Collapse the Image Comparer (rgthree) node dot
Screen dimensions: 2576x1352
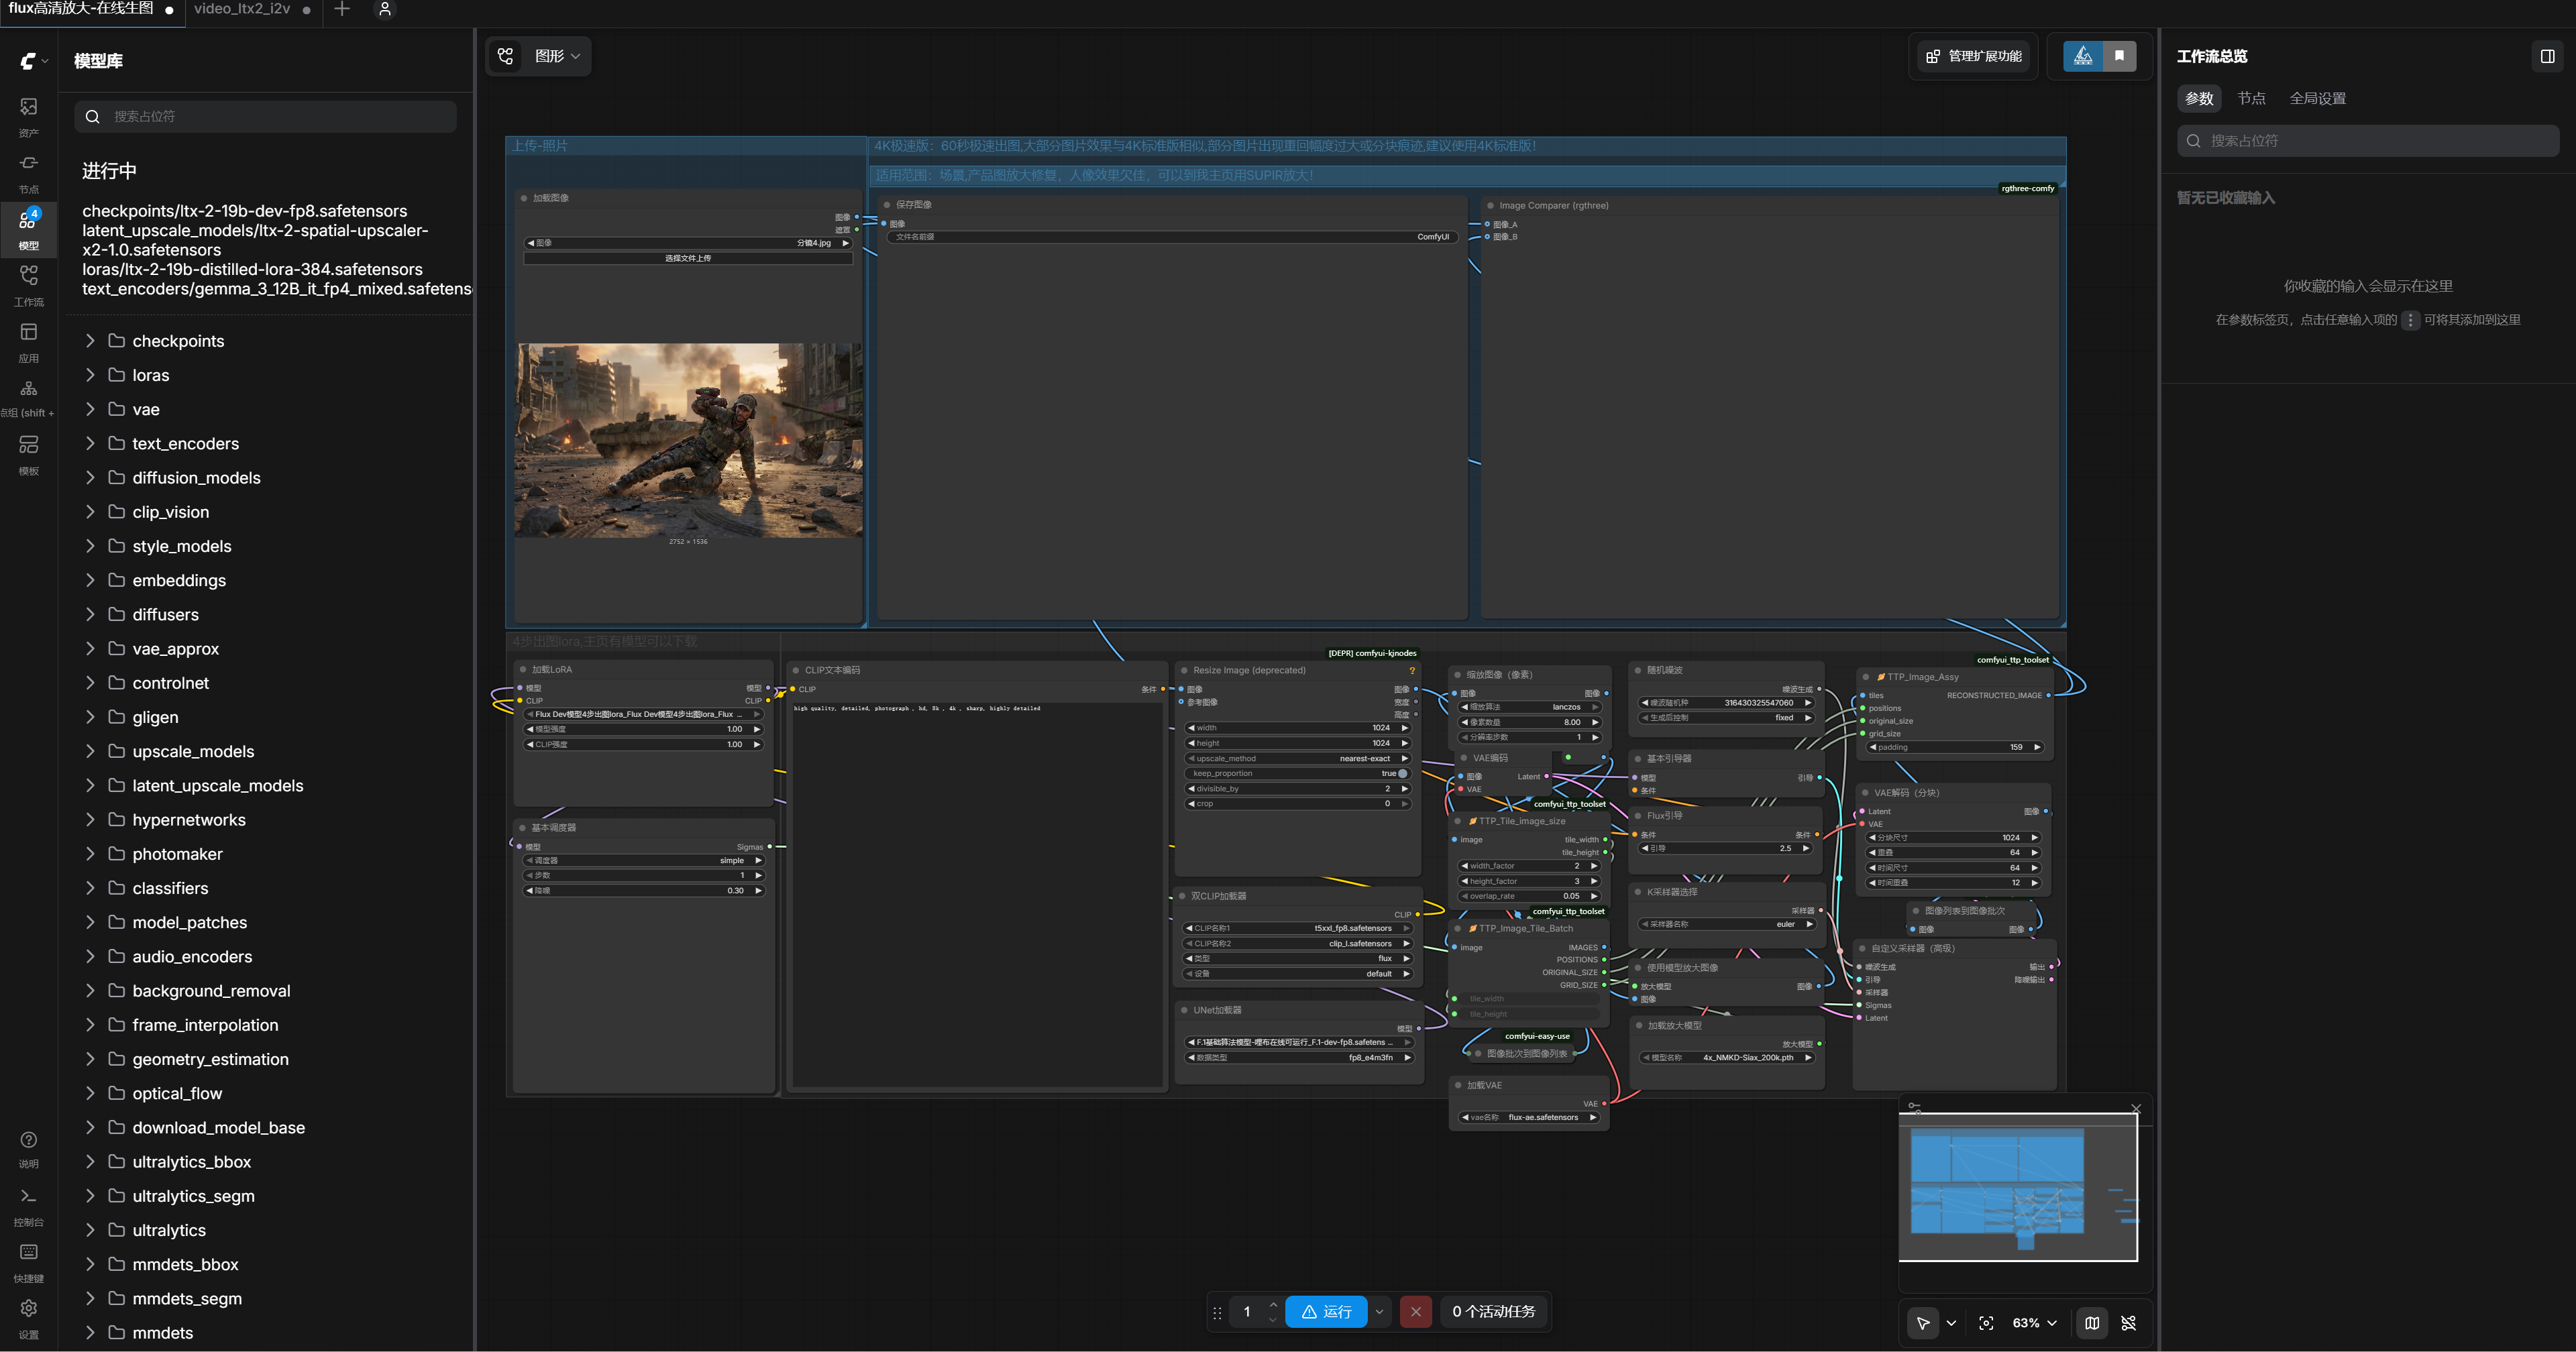point(1490,205)
